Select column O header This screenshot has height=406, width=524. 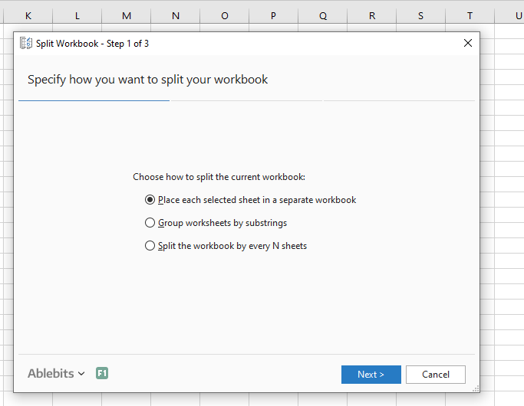click(x=225, y=15)
